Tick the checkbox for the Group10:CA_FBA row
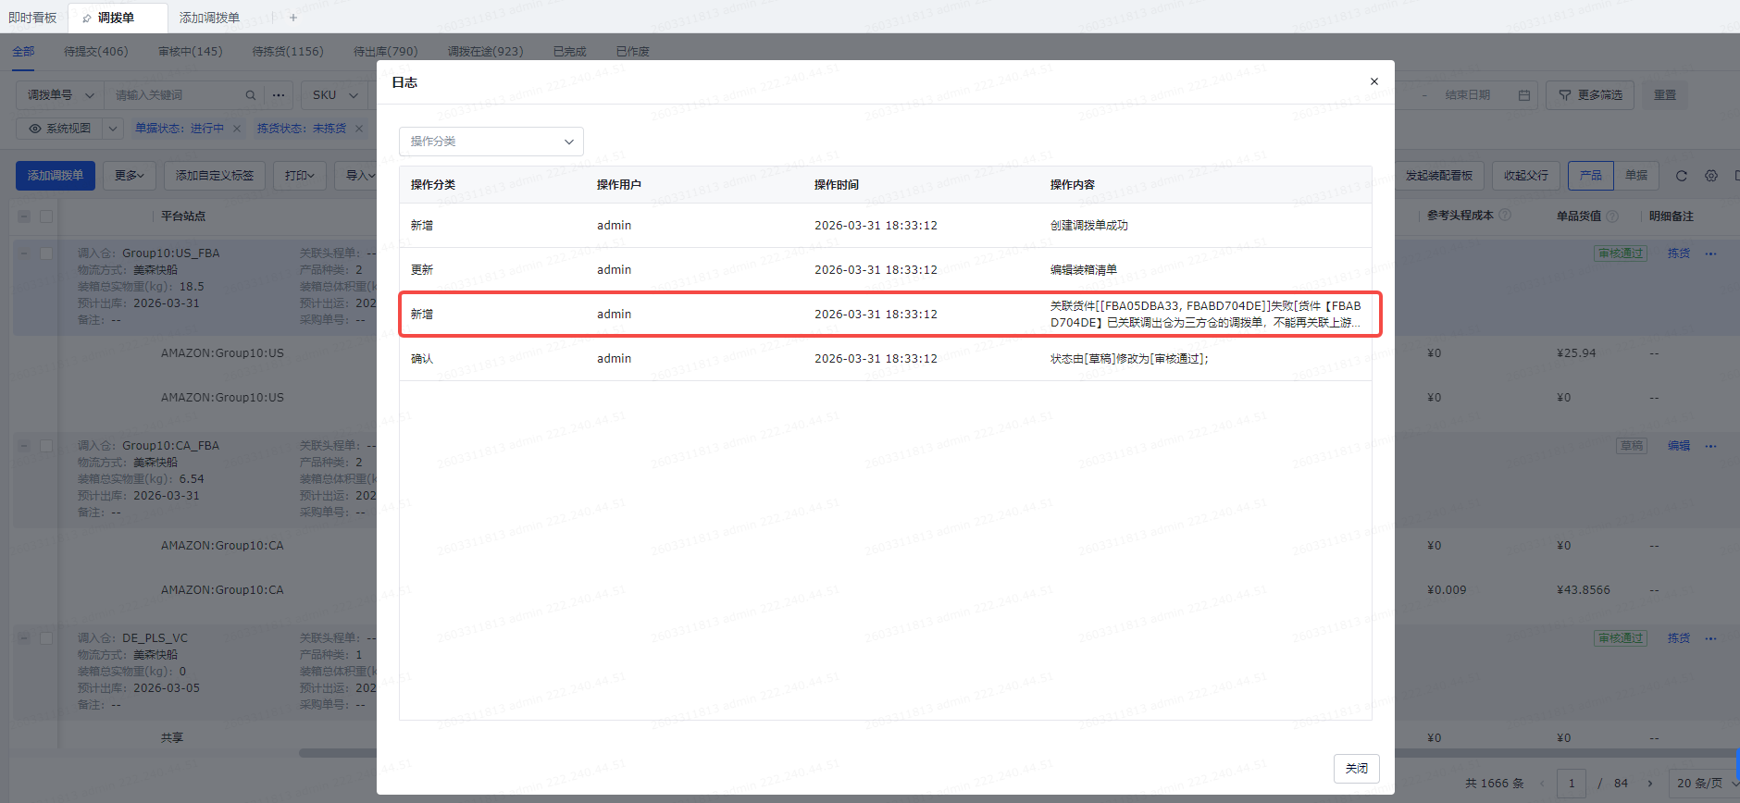The width and height of the screenshot is (1740, 803). point(46,446)
